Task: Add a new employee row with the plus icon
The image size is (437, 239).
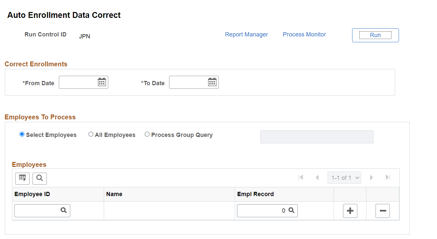Action: pyautogui.click(x=350, y=211)
